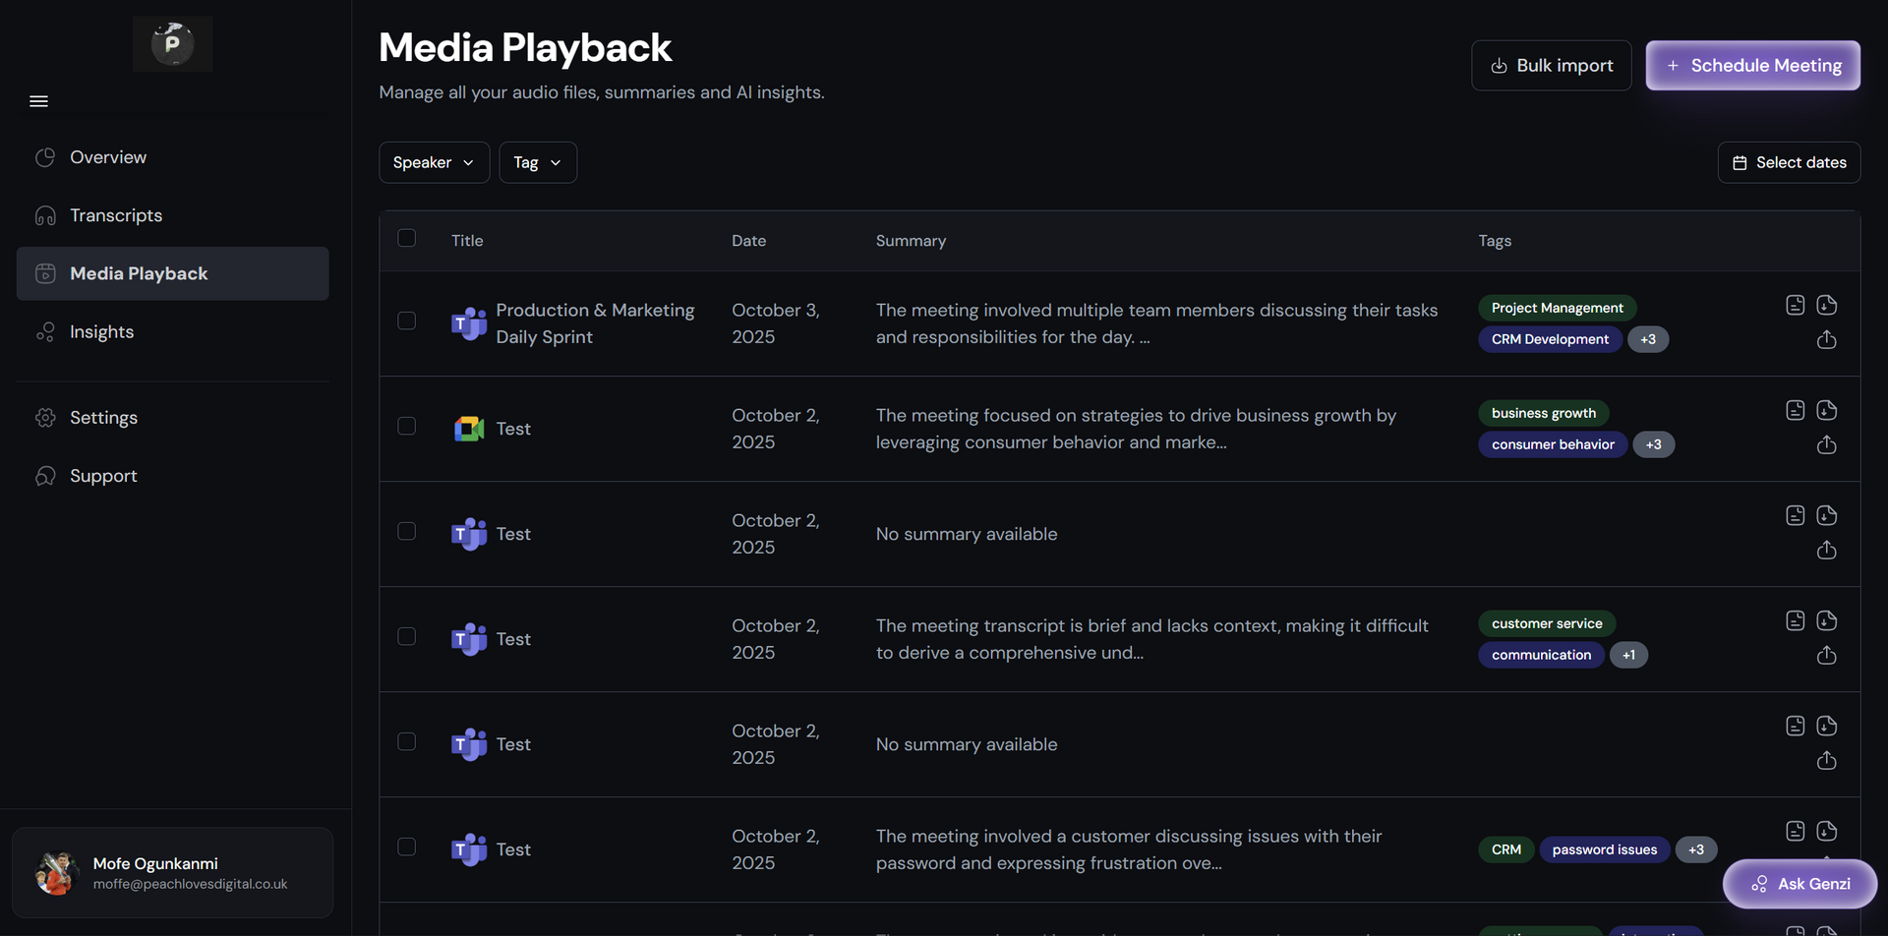The height and width of the screenshot is (936, 1888).
Task: Click the Ask Genzi assistant icon
Action: tap(1759, 884)
